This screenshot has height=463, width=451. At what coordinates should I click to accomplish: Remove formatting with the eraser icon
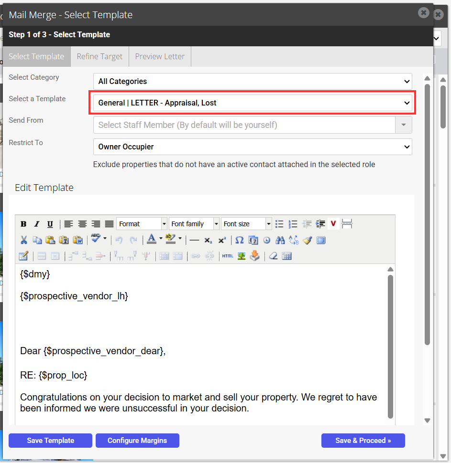coord(273,256)
